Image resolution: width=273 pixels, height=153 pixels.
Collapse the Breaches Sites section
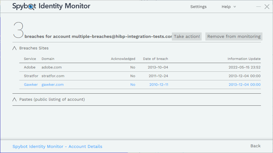[15, 48]
